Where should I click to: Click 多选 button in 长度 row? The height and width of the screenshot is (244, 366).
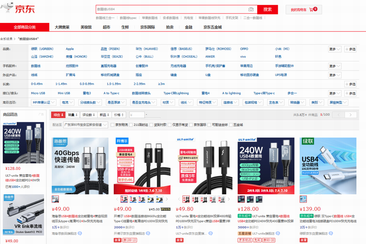click(x=350, y=84)
